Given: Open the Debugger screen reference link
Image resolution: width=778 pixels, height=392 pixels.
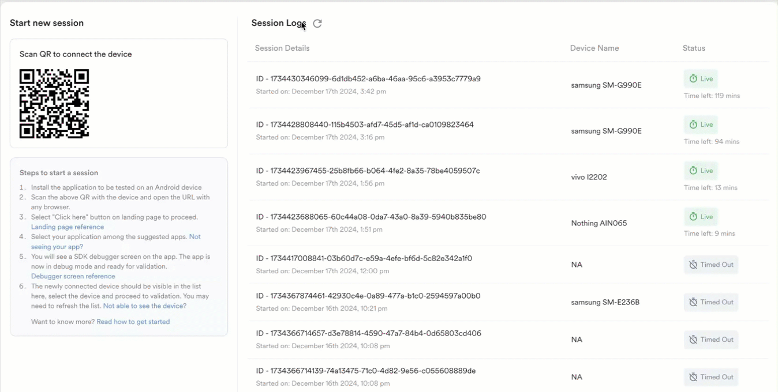Looking at the screenshot, I should point(73,277).
